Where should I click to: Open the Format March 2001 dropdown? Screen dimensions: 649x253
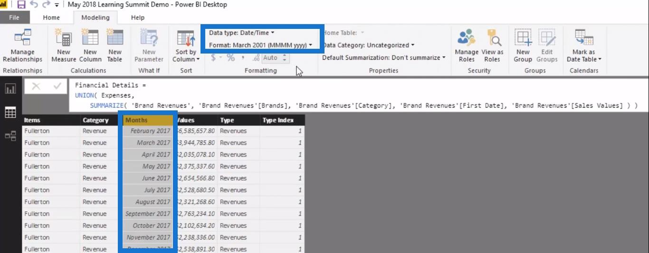(x=260, y=45)
